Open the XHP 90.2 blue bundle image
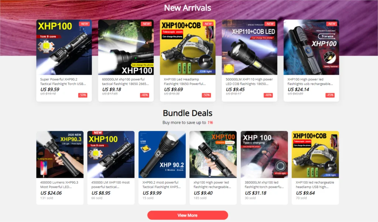378x222 pixels. [x=162, y=154]
